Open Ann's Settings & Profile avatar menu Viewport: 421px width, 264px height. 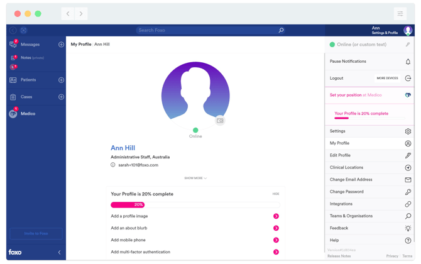click(408, 30)
